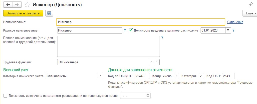Click the back navigation arrow
The height and width of the screenshot is (104, 257).
click(x=8, y=4)
